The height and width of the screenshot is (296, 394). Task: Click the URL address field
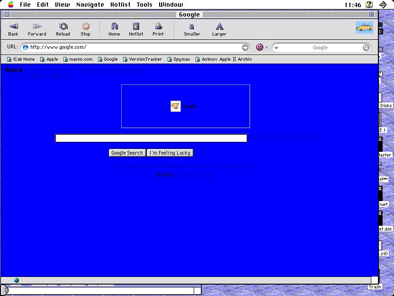pos(135,47)
